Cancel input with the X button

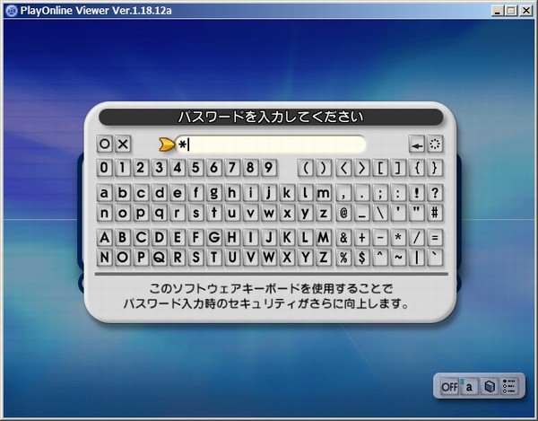click(x=123, y=144)
